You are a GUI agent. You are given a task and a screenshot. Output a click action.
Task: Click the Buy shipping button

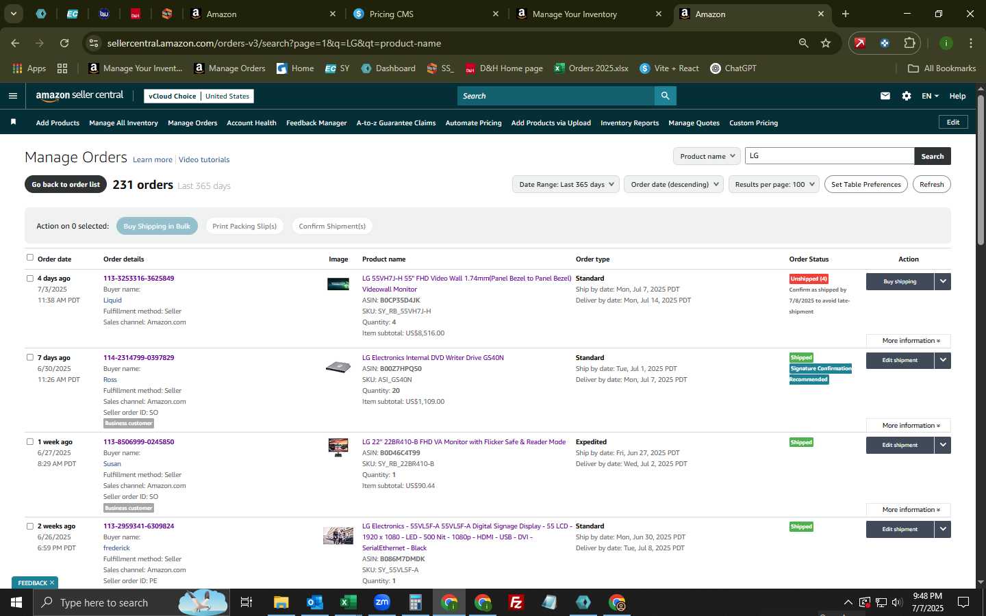tap(900, 281)
